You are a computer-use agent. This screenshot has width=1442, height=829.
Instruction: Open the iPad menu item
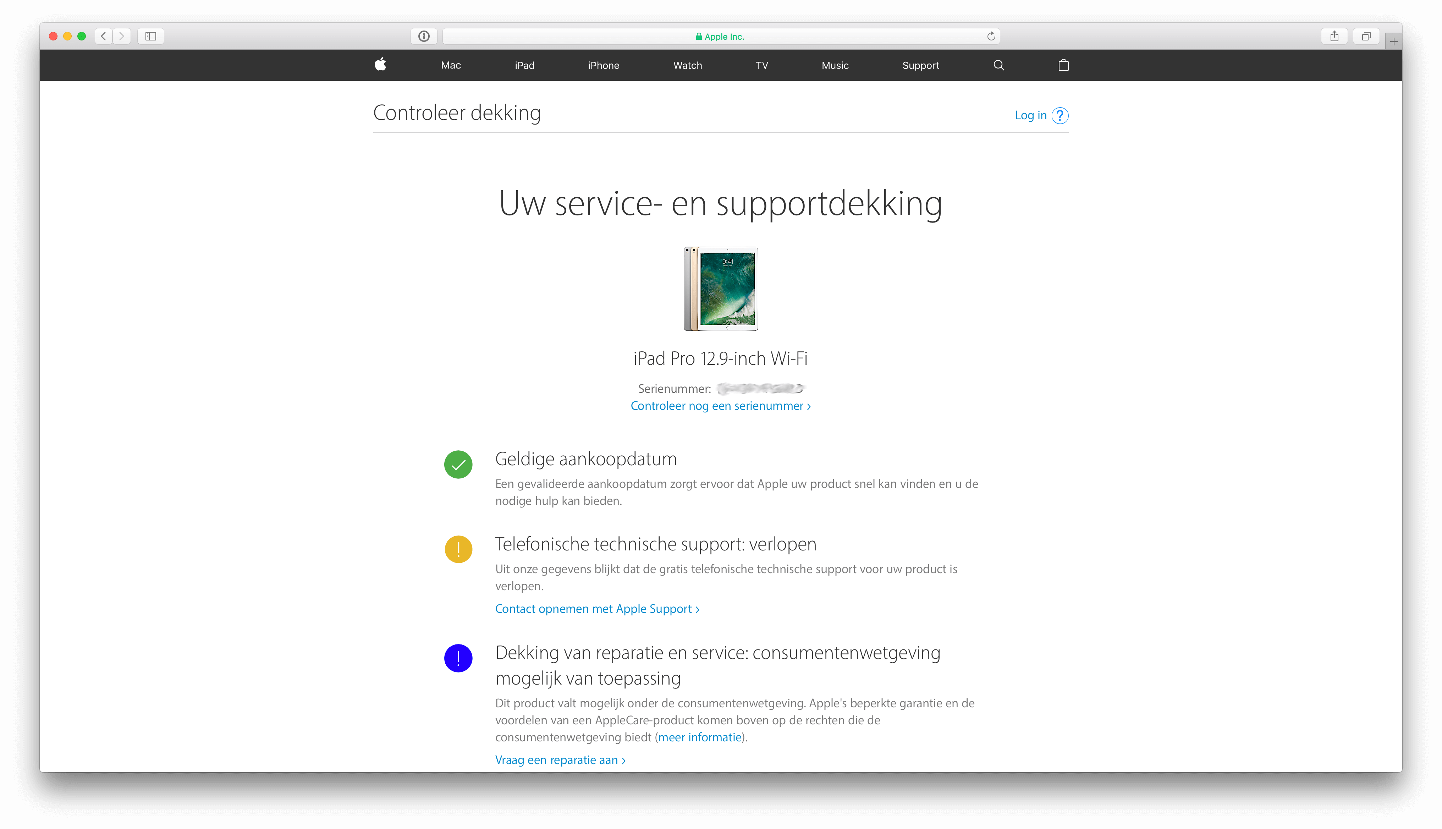[x=524, y=66]
